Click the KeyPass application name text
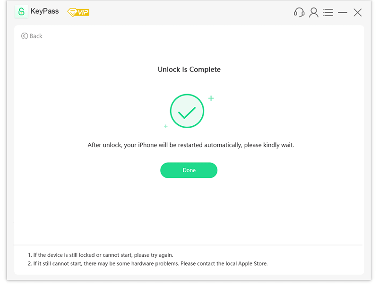 (45, 11)
